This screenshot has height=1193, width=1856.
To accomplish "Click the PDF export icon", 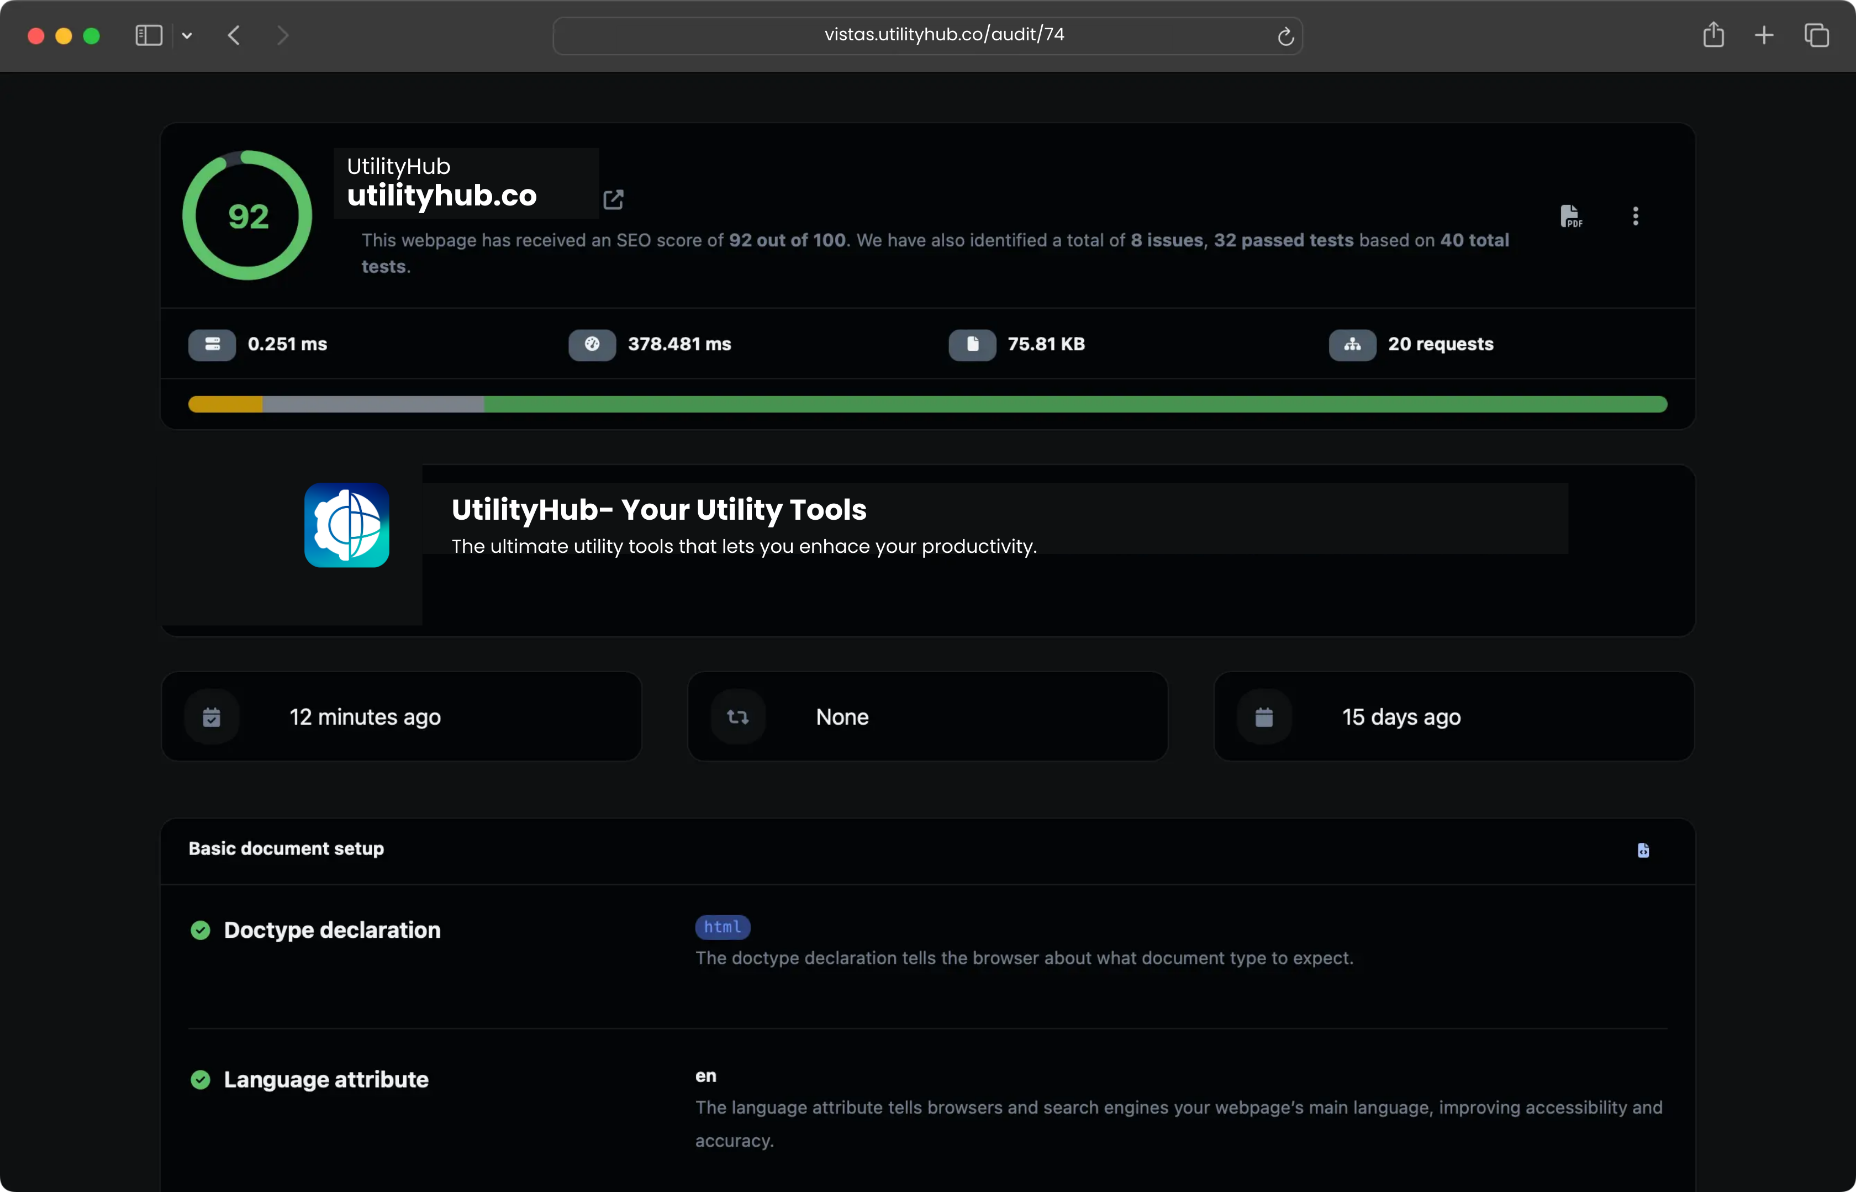I will 1570,216.
